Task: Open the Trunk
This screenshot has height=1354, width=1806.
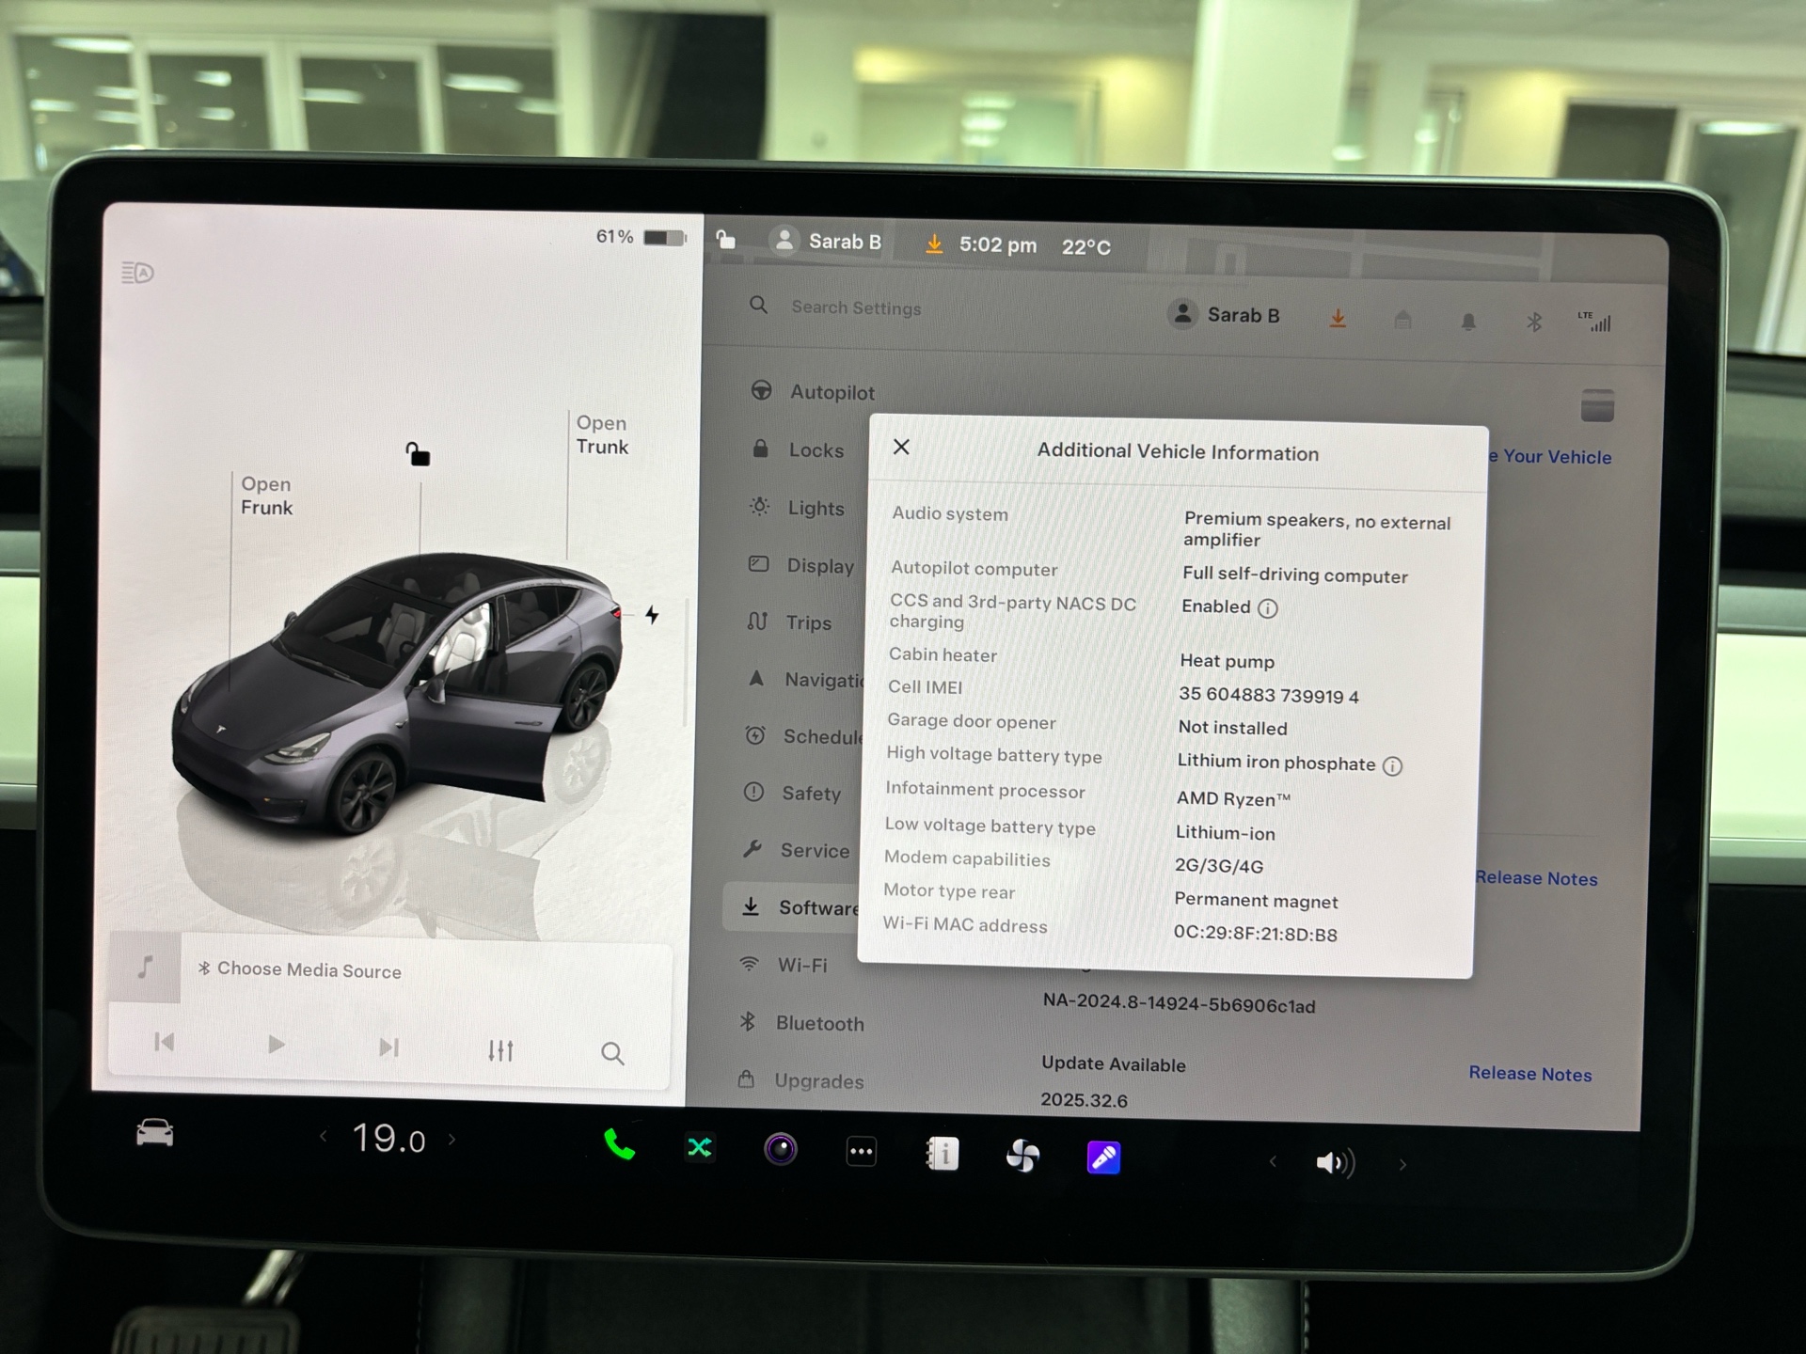Action: 602,434
